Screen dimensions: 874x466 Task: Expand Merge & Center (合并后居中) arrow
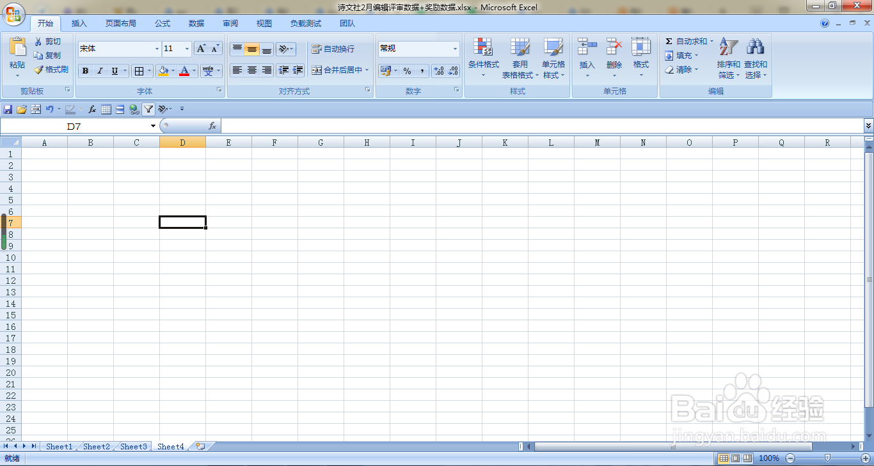coord(367,70)
